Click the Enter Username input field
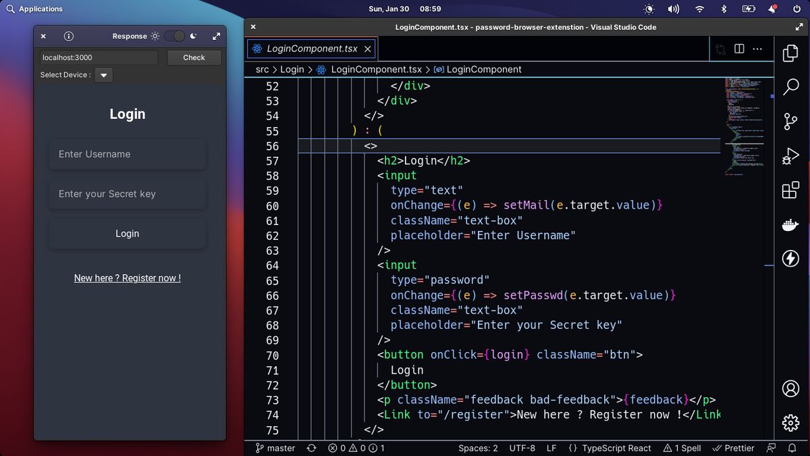The height and width of the screenshot is (456, 810). [127, 154]
